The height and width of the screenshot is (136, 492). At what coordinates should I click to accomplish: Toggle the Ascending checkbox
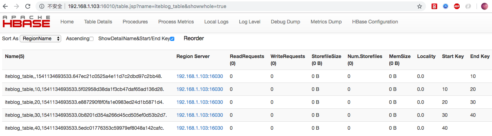tap(91, 39)
